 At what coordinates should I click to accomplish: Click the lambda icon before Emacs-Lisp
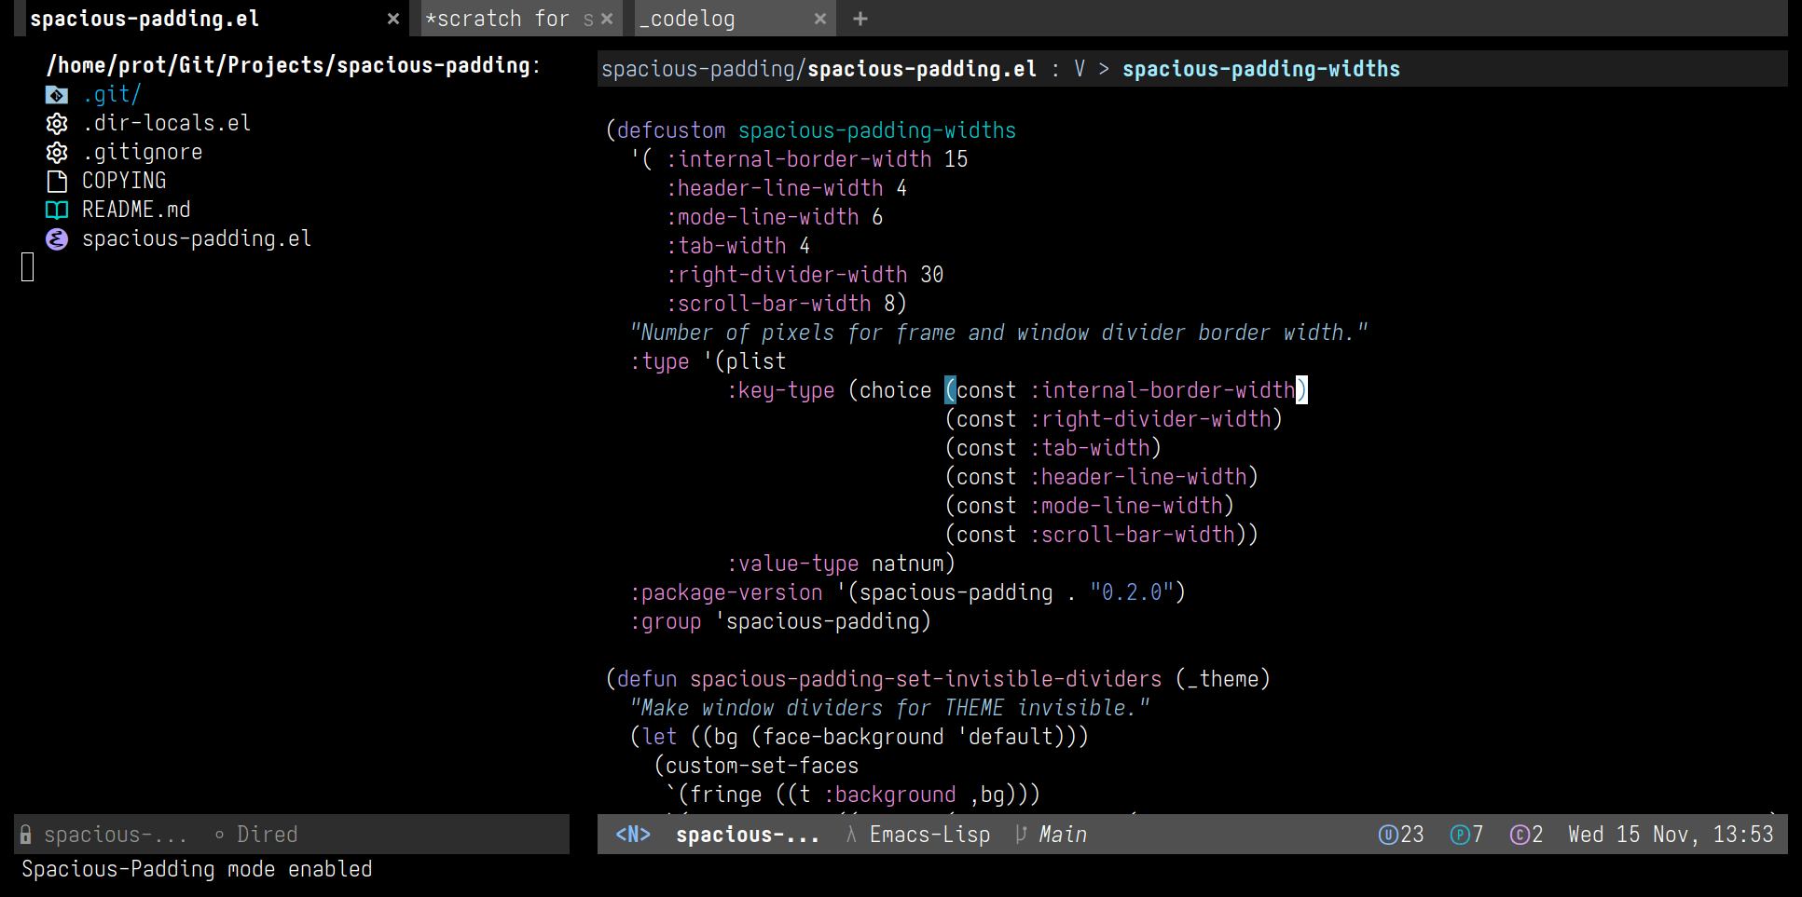851,835
